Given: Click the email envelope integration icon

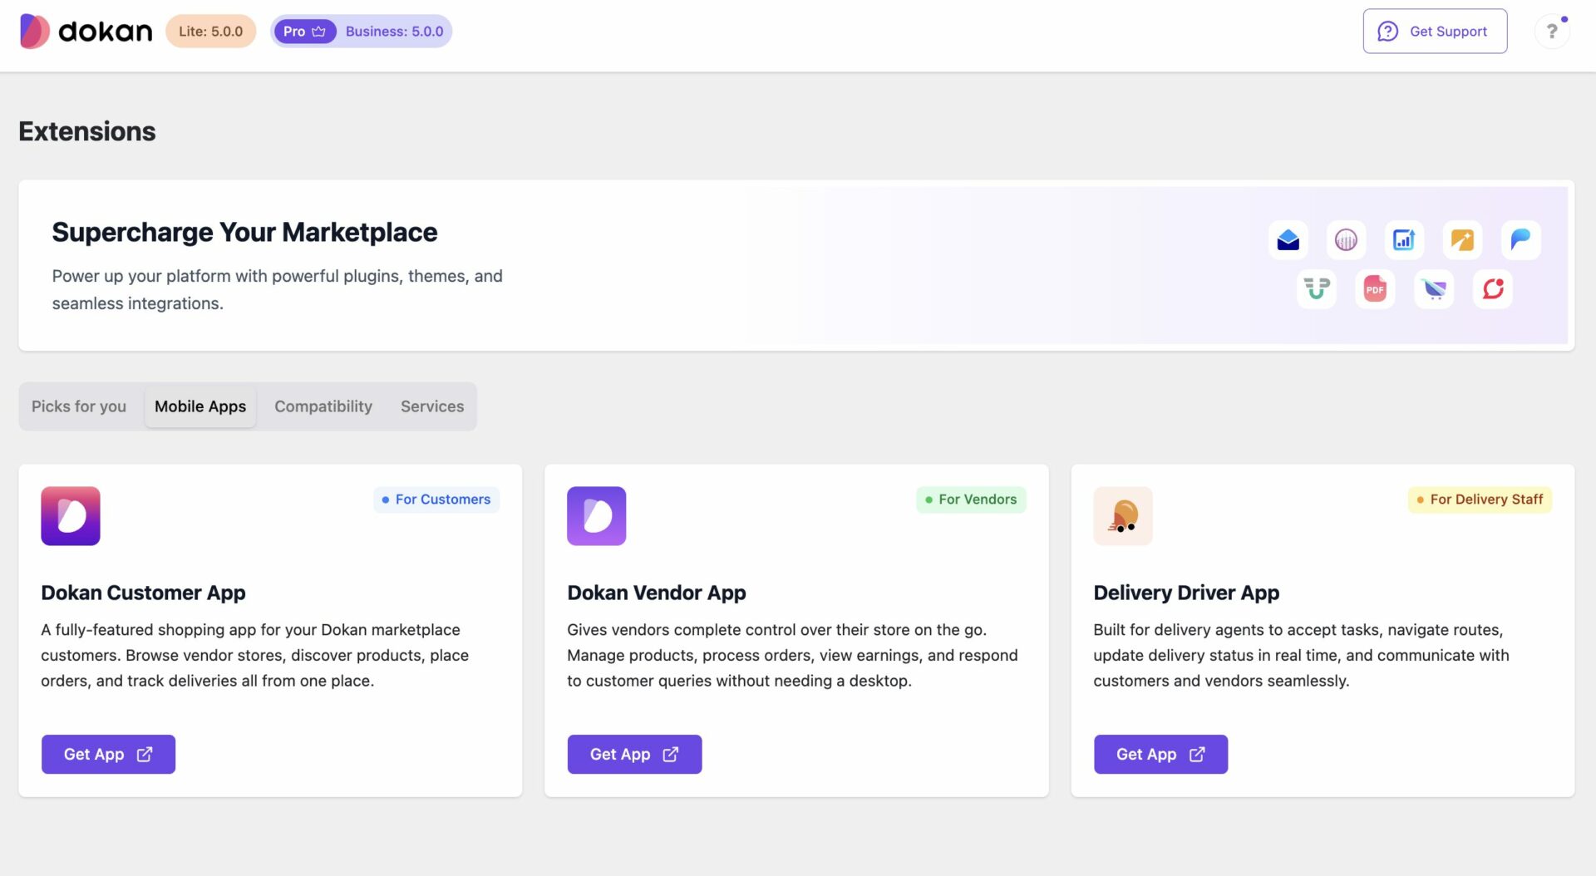Looking at the screenshot, I should click(x=1288, y=239).
